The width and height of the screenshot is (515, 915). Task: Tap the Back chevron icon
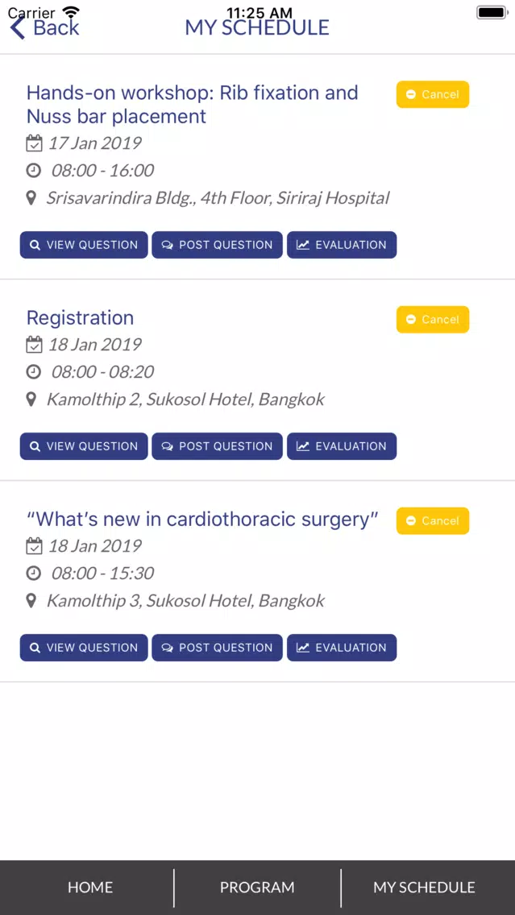click(18, 27)
